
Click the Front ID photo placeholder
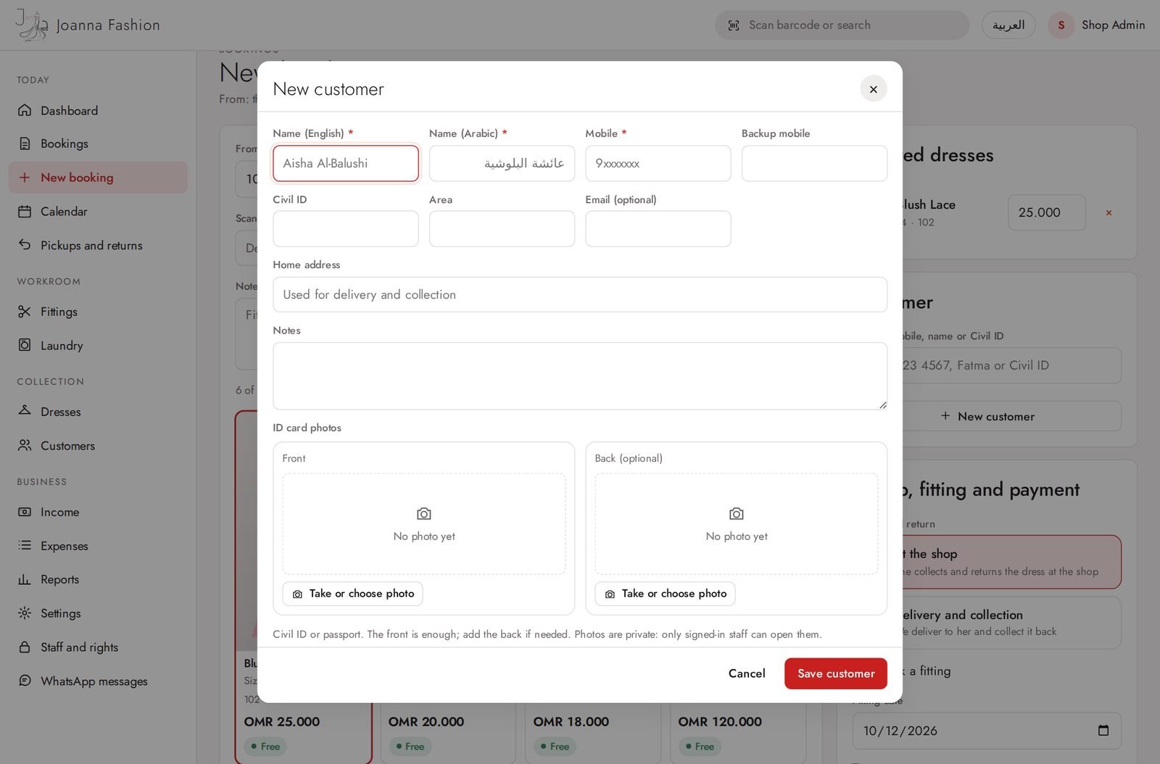424,524
